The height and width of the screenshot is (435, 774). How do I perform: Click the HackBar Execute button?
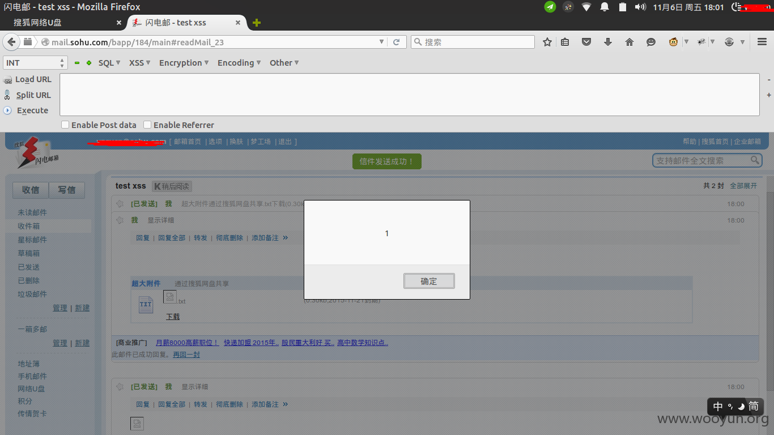click(26, 110)
